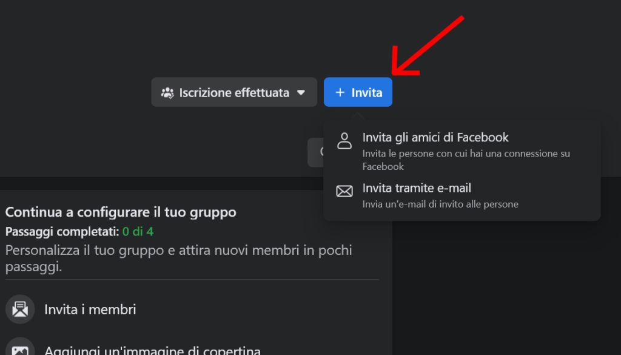Click the Continua a configurare il tuo gruppo heading

click(x=121, y=212)
